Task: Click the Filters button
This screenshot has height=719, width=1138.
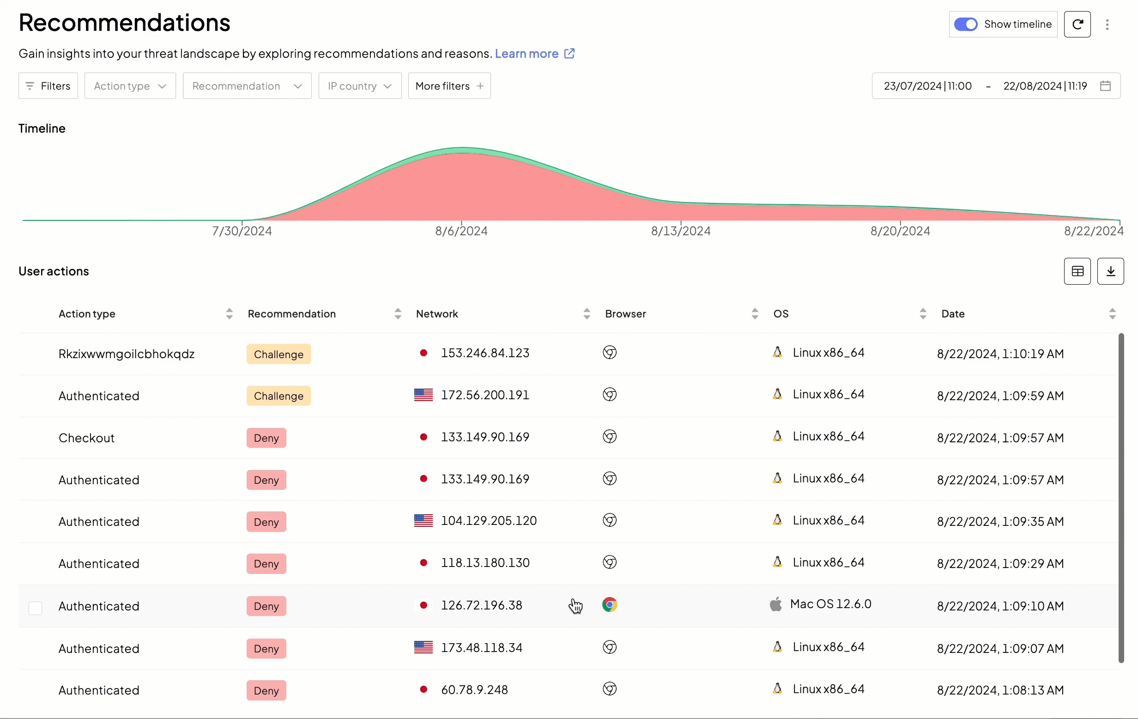Action: pyautogui.click(x=48, y=86)
